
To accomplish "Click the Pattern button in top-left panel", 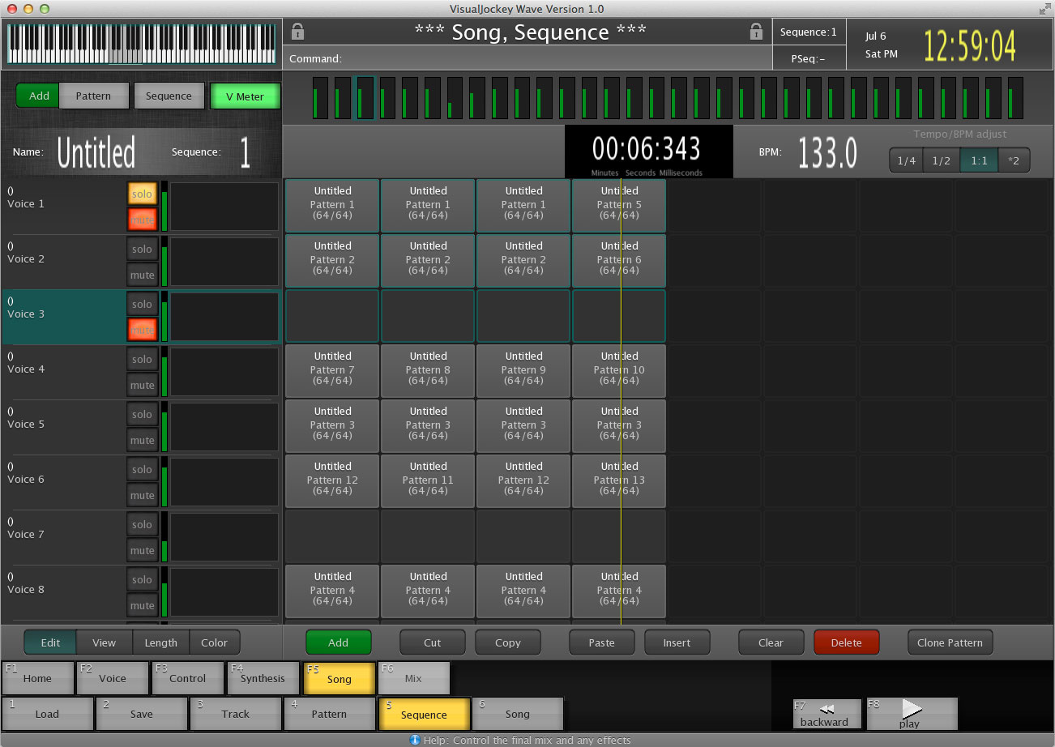I will [x=94, y=96].
